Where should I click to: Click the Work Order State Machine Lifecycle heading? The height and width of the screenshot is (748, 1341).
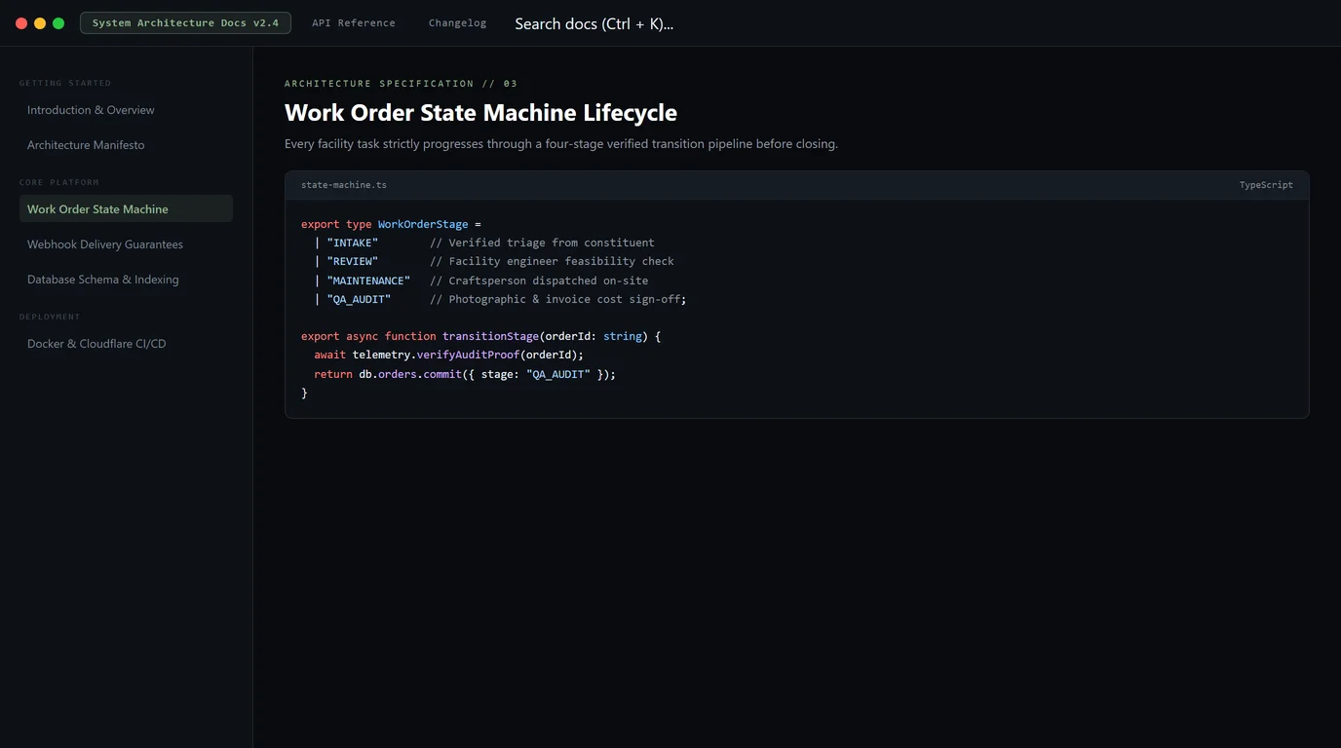480,112
